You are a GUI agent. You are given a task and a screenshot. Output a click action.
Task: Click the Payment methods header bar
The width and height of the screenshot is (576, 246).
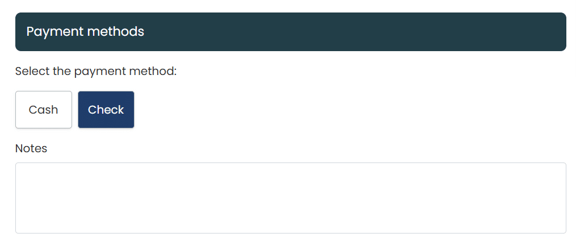tap(291, 32)
